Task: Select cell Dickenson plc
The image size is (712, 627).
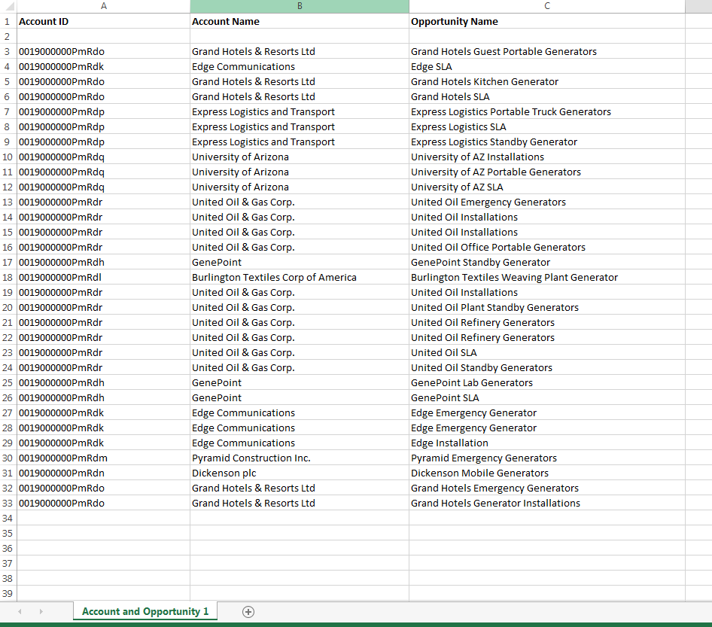Action: (x=300, y=473)
